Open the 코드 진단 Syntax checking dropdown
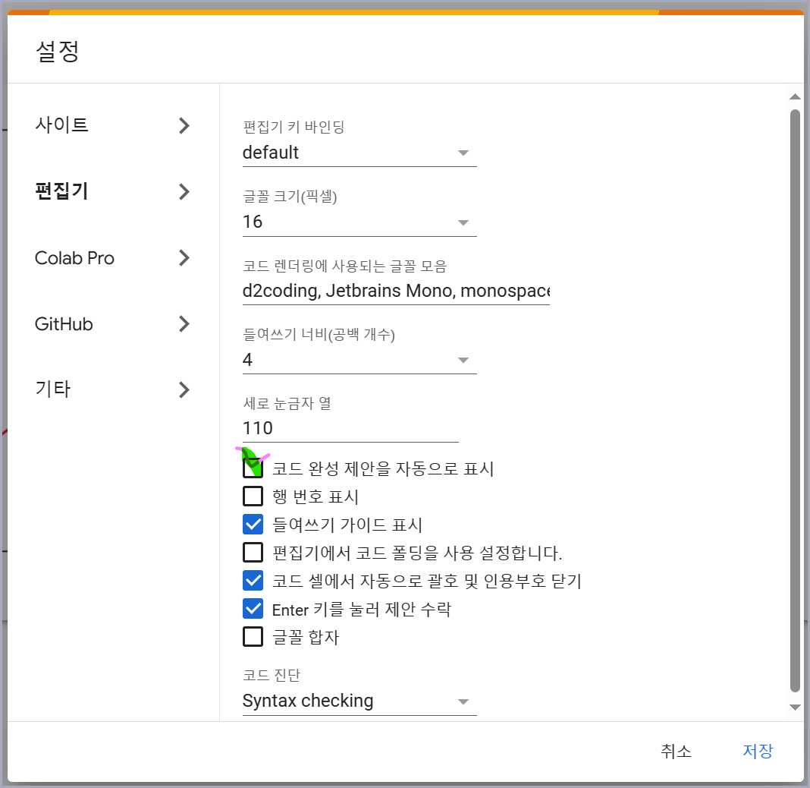Viewport: 810px width, 788px height. 359,701
